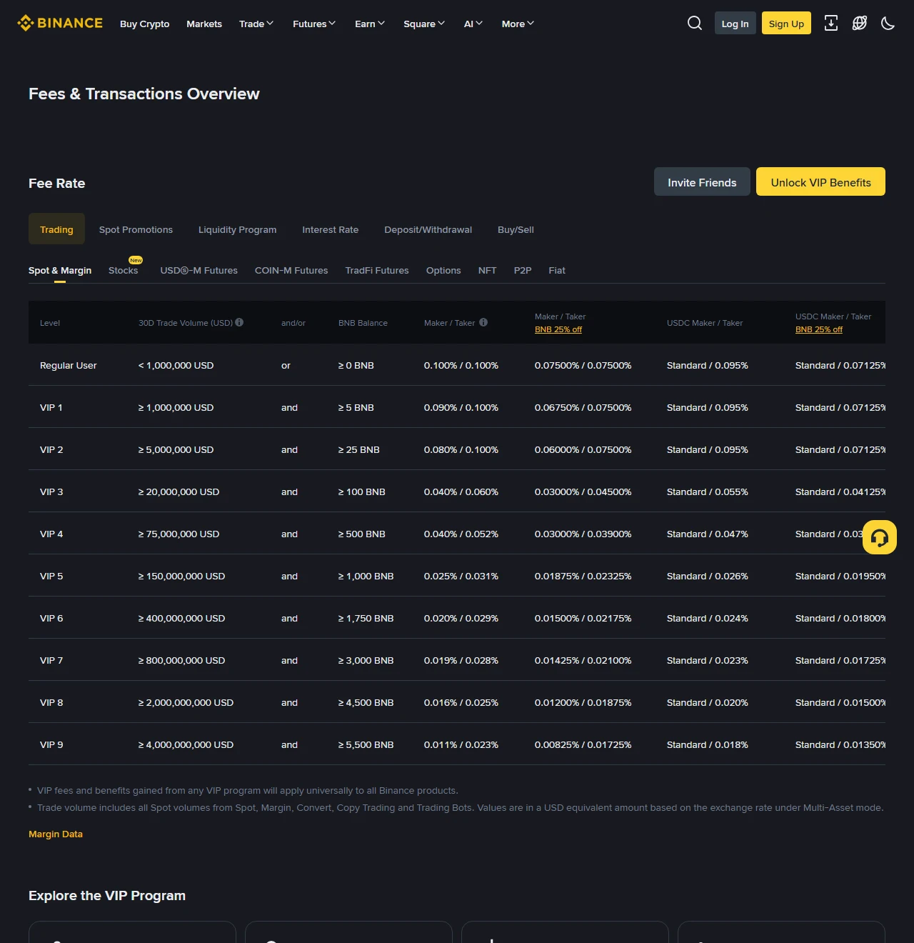Switch to Buy/Sell tab
Screen dimensions: 914x943
[516, 229]
